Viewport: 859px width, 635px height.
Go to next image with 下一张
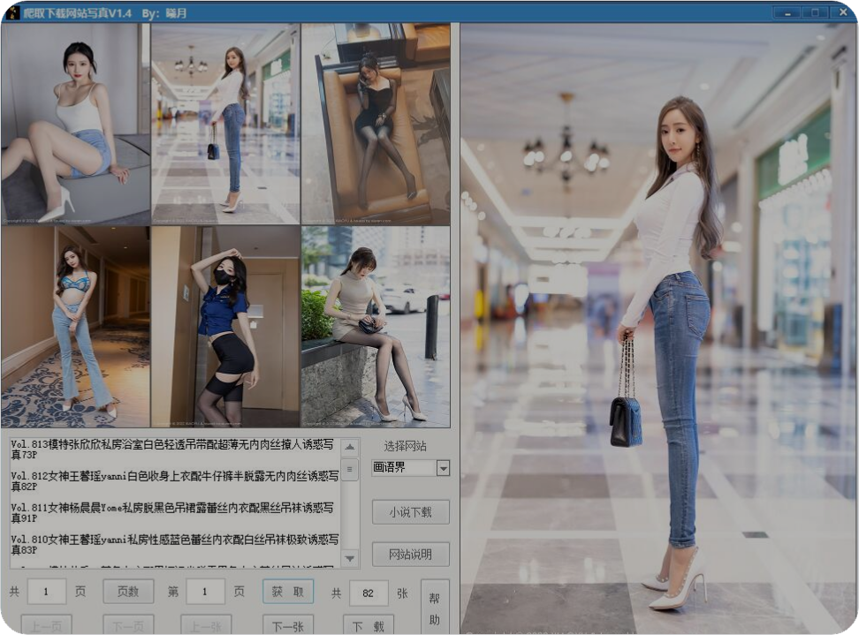[x=287, y=625]
